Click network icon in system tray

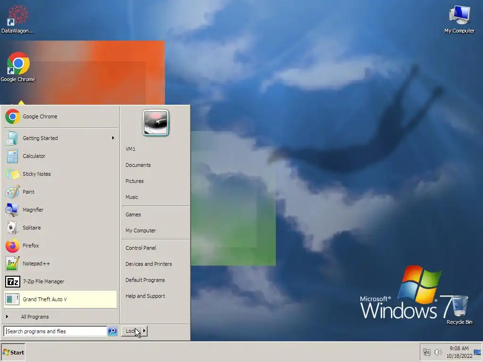[x=426, y=352]
